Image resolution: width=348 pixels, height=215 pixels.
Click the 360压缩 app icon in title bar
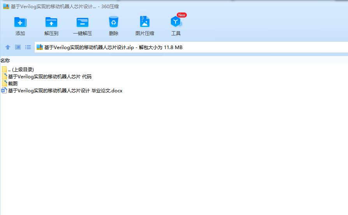(x=6, y=7)
